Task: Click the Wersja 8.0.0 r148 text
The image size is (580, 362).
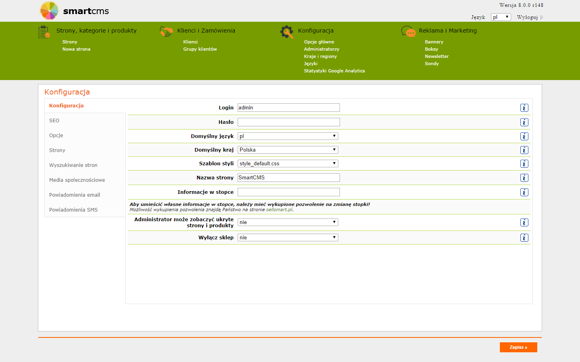Action: tap(521, 5)
